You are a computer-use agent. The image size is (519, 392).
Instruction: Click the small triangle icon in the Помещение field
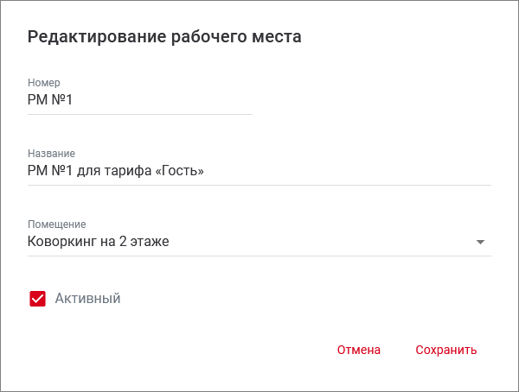(481, 242)
